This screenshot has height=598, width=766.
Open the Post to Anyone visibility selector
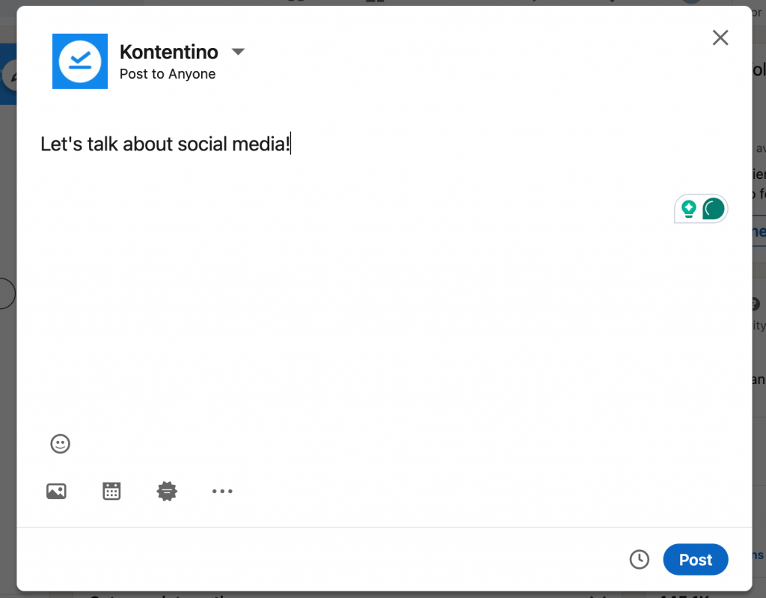167,73
